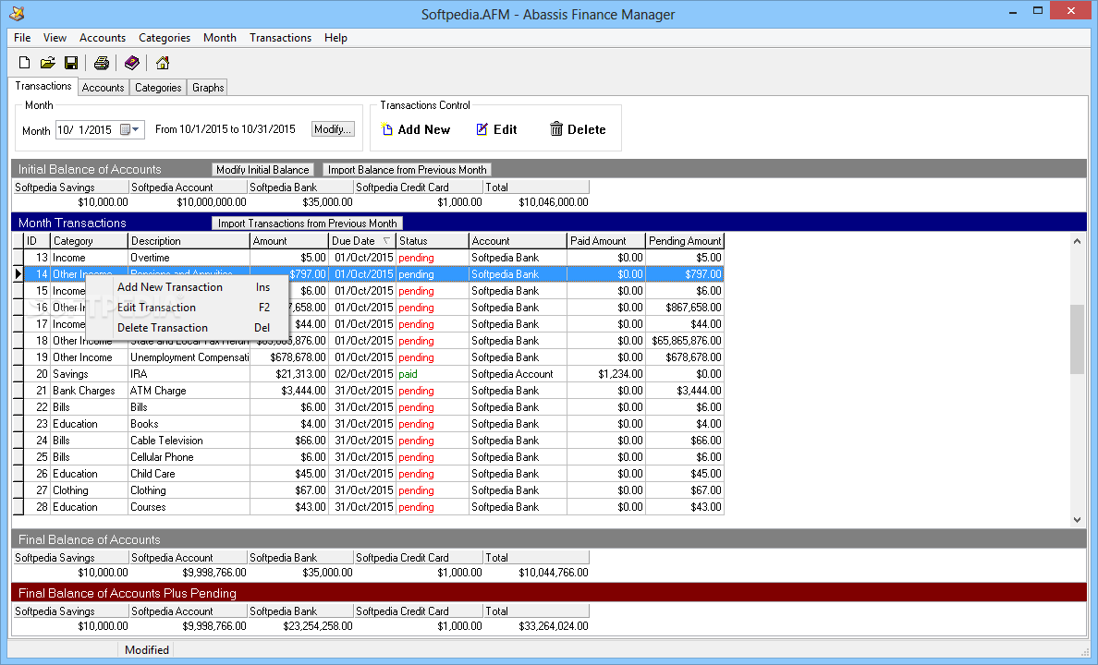
Task: Click the Status column header
Action: click(432, 241)
